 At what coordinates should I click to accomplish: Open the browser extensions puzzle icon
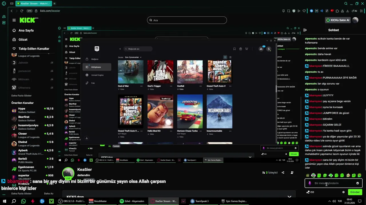pos(337,11)
